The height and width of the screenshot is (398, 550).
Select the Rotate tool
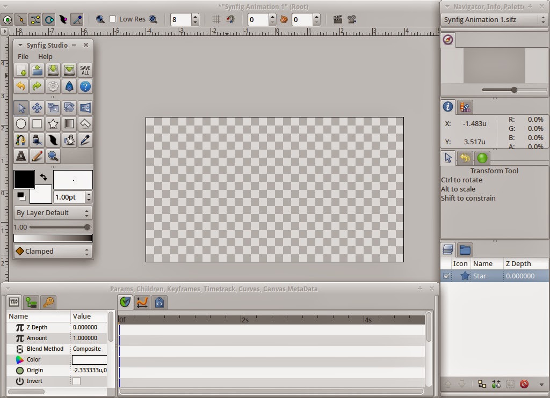(69, 108)
